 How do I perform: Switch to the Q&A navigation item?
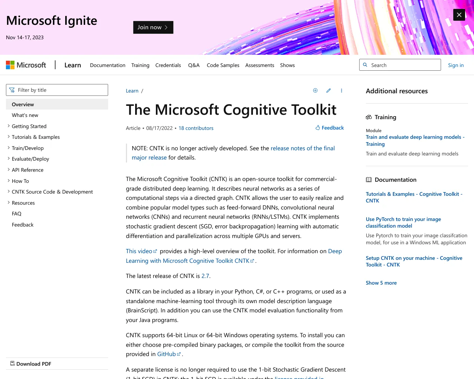[194, 65]
